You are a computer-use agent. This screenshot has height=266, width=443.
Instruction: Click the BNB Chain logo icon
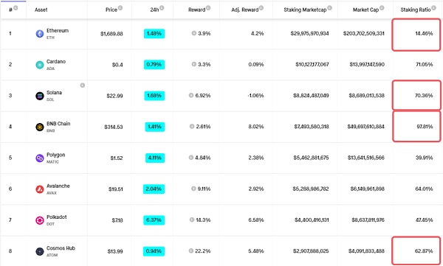[40, 127]
